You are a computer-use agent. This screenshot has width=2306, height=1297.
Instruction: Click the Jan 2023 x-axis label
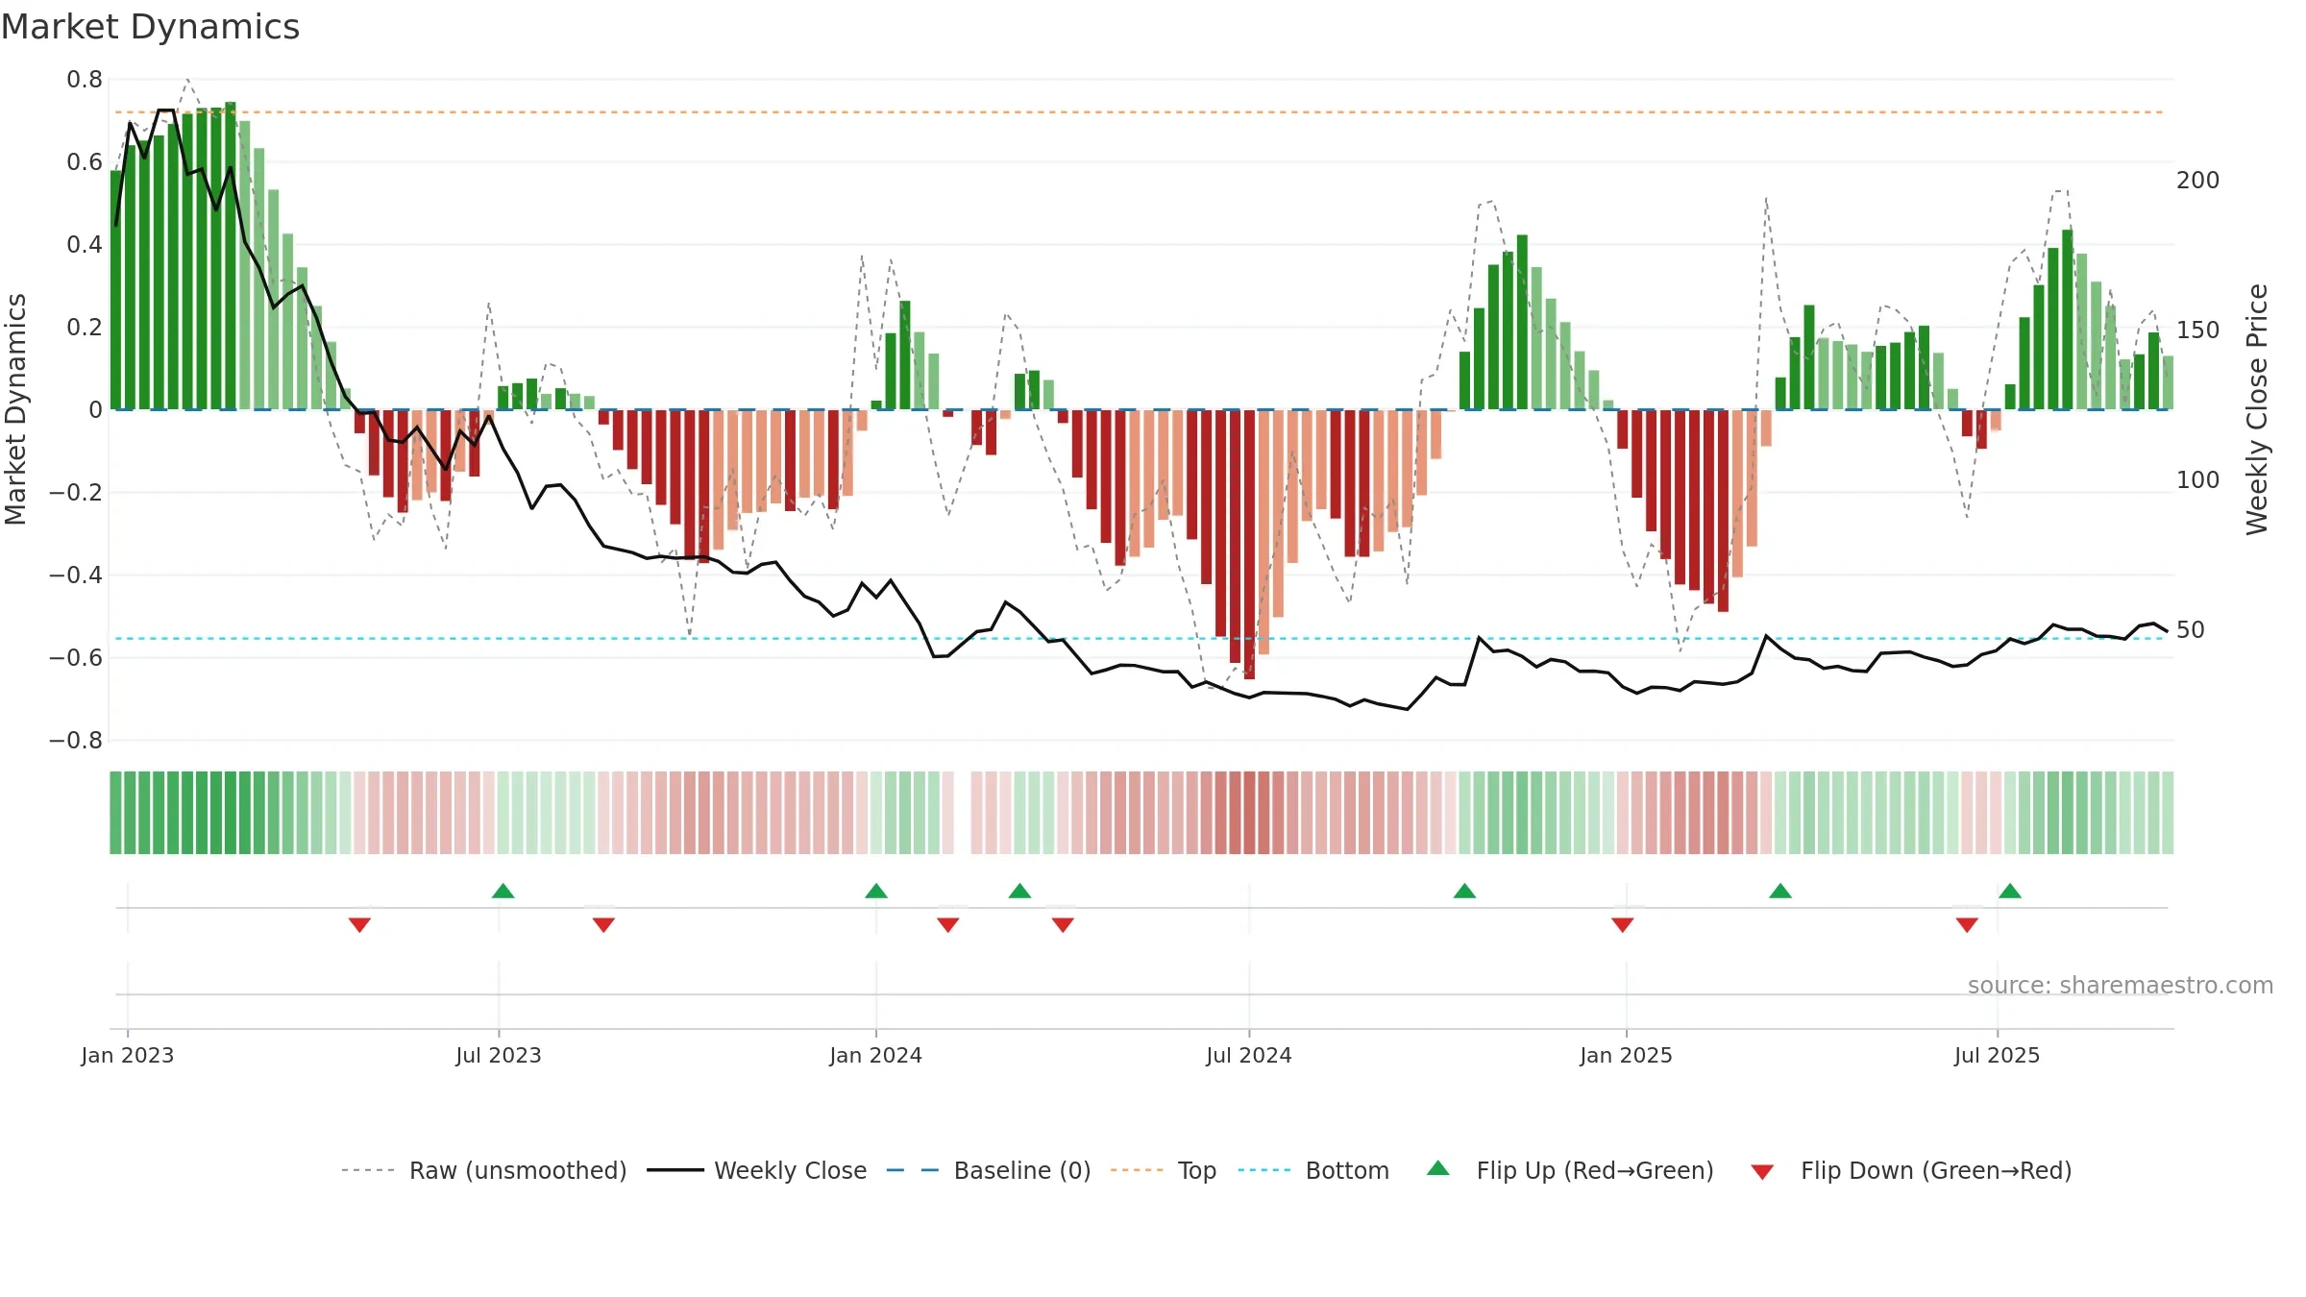(x=128, y=1055)
